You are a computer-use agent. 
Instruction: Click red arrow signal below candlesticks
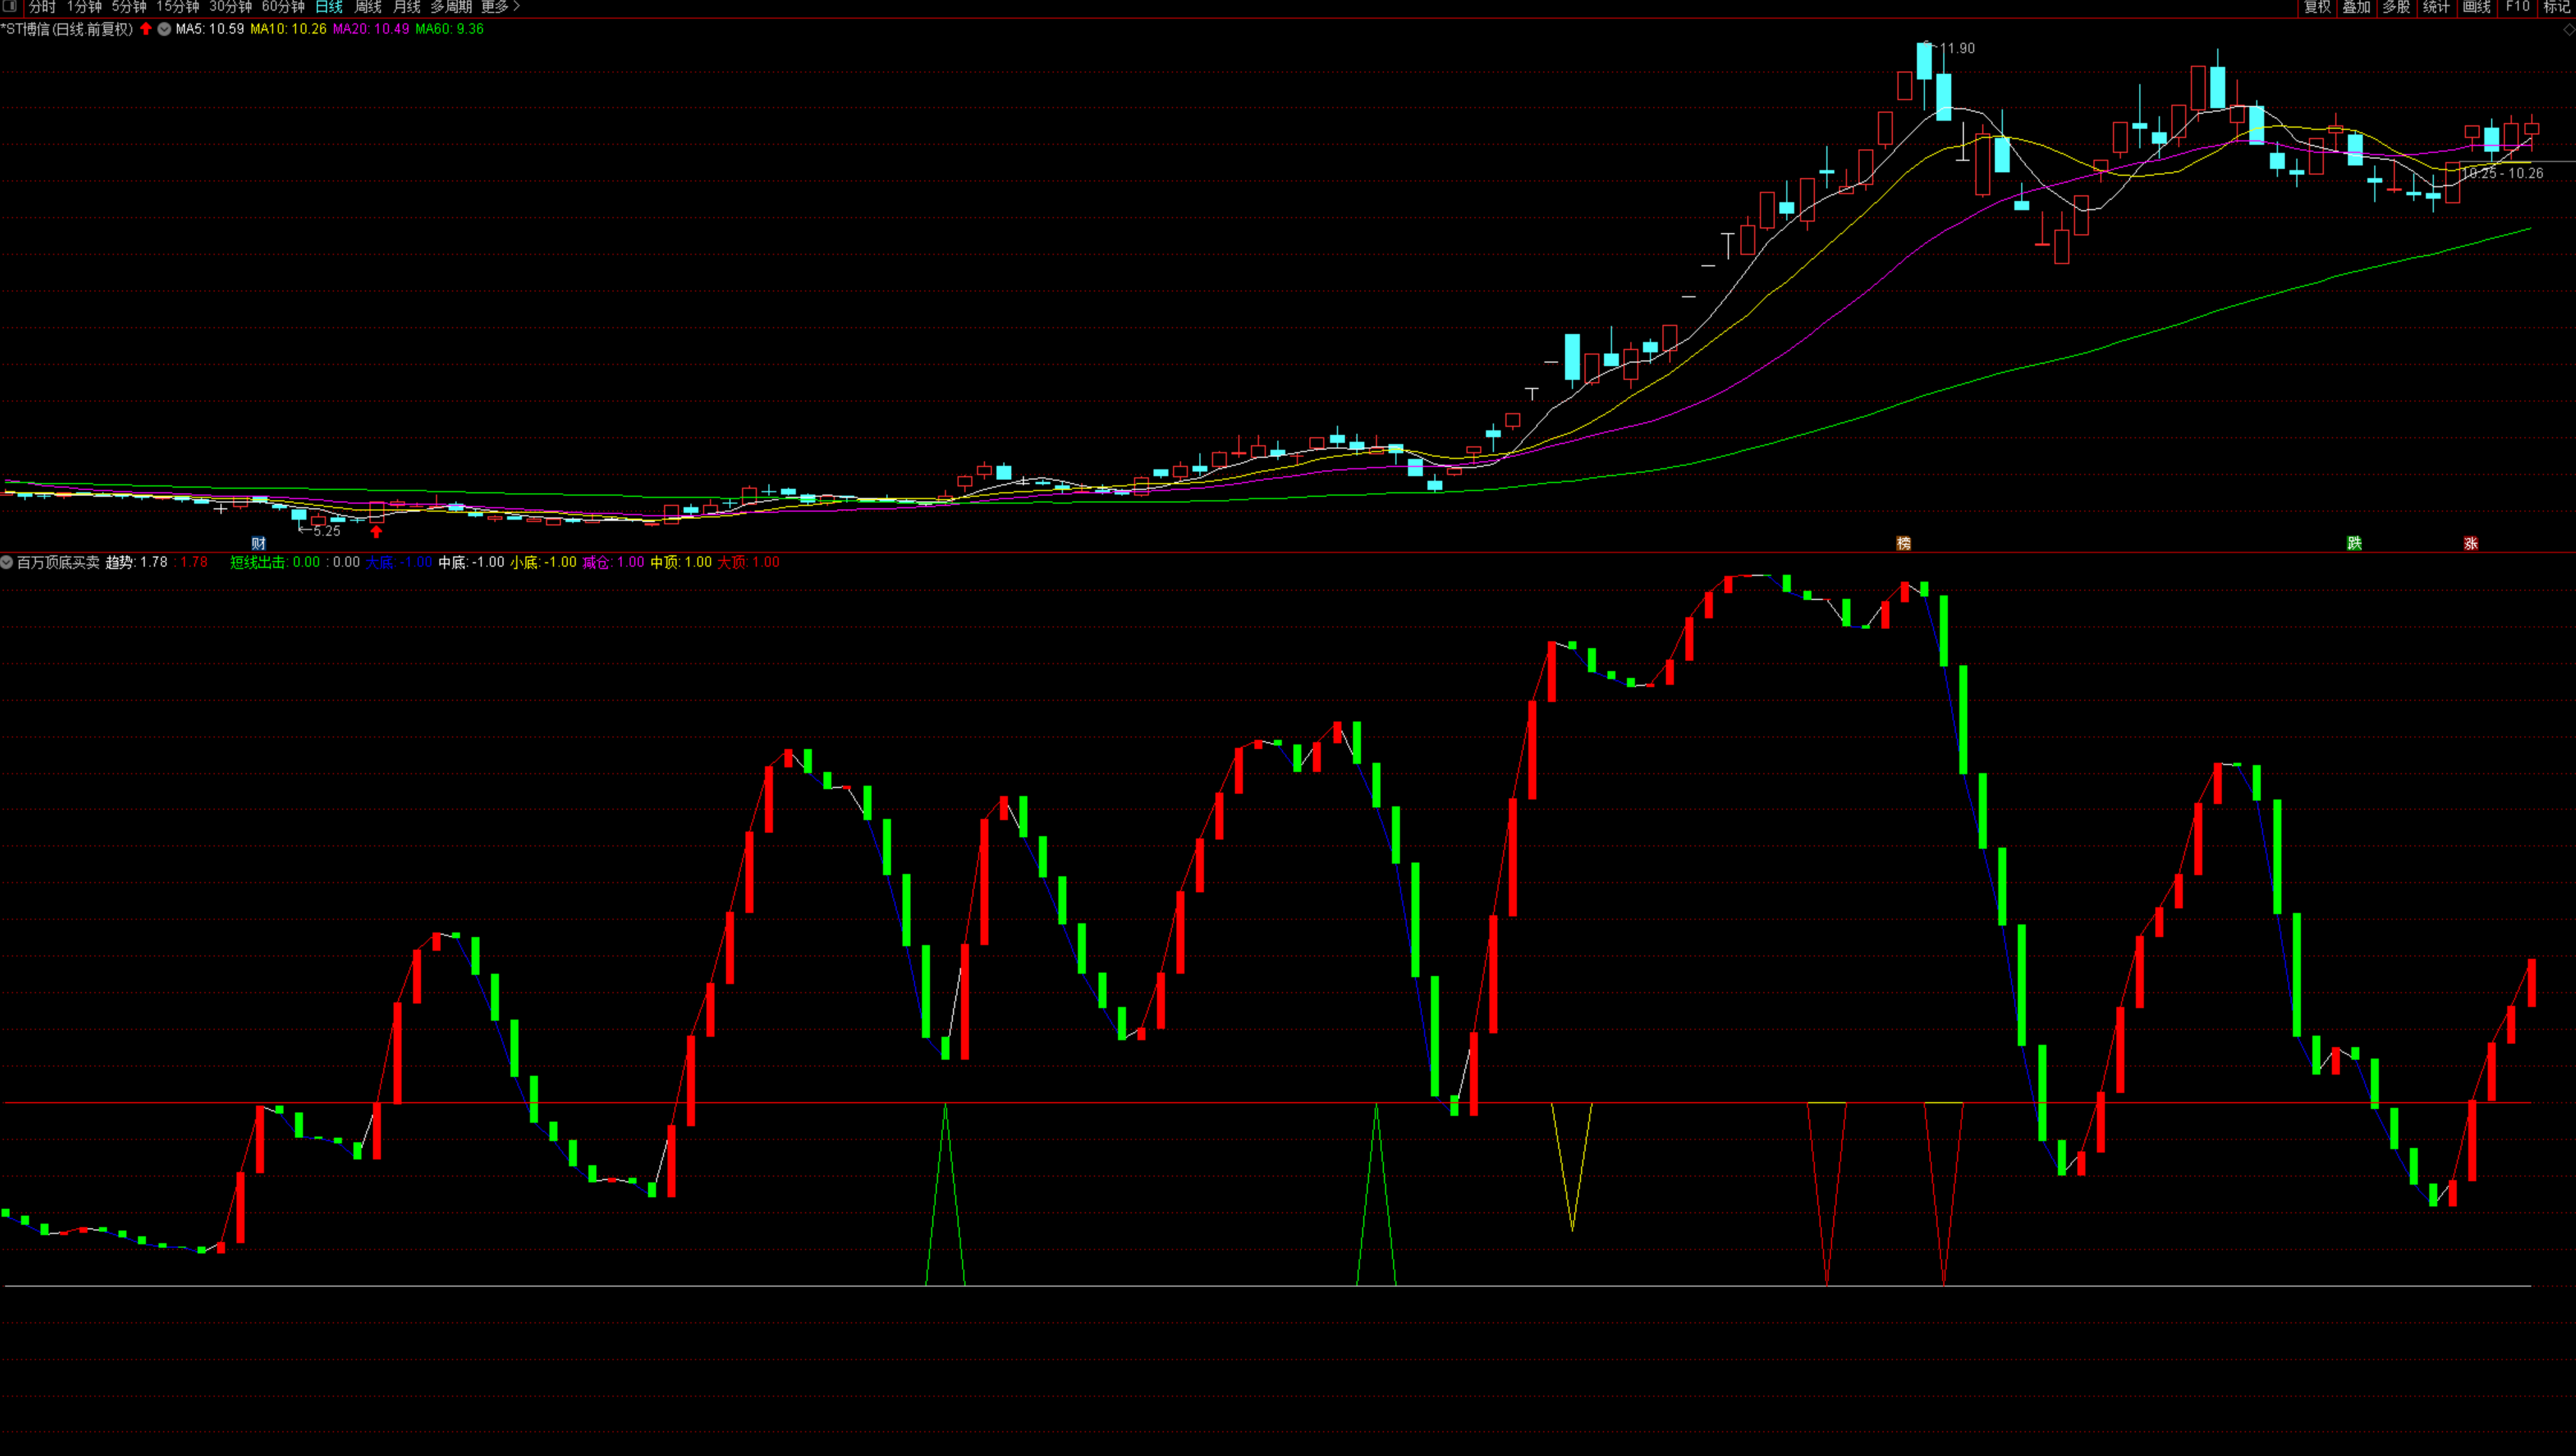click(x=376, y=531)
